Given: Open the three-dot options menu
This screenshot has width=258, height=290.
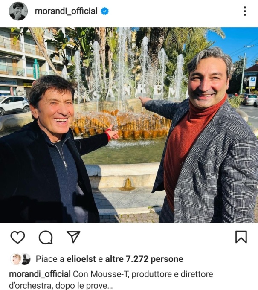Looking at the screenshot, I should click(245, 11).
